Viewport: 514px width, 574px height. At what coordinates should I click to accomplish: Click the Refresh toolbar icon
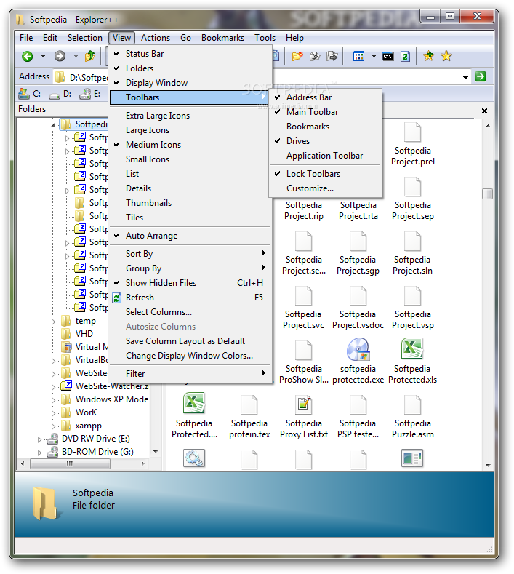click(405, 56)
